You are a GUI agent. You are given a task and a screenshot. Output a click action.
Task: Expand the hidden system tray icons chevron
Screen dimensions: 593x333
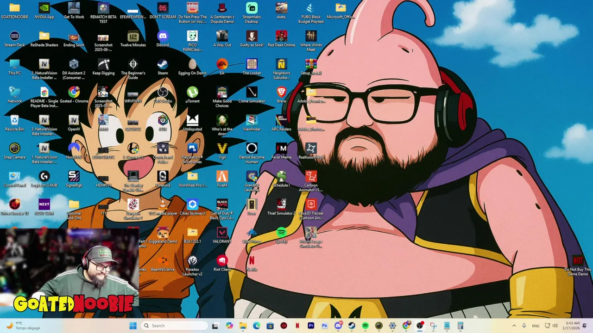tap(514, 326)
